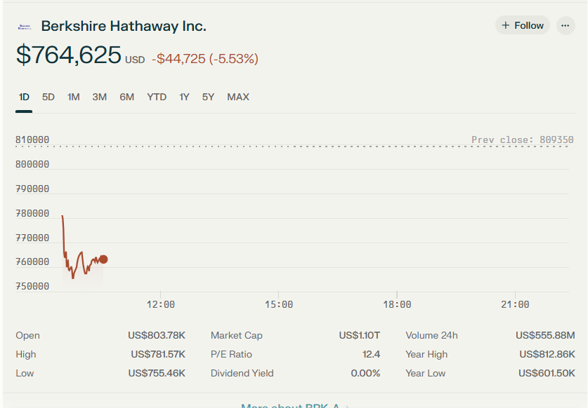Select the YTD chart range
Viewport: 588px width, 408px height.
[157, 97]
